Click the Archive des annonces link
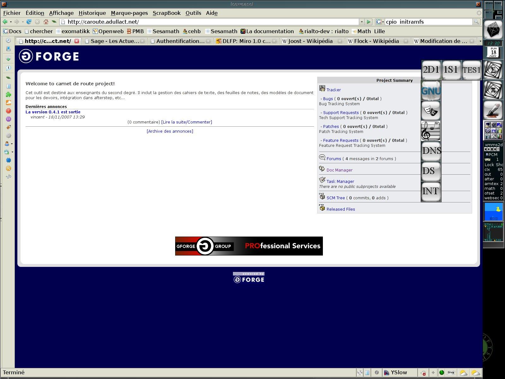 [170, 131]
